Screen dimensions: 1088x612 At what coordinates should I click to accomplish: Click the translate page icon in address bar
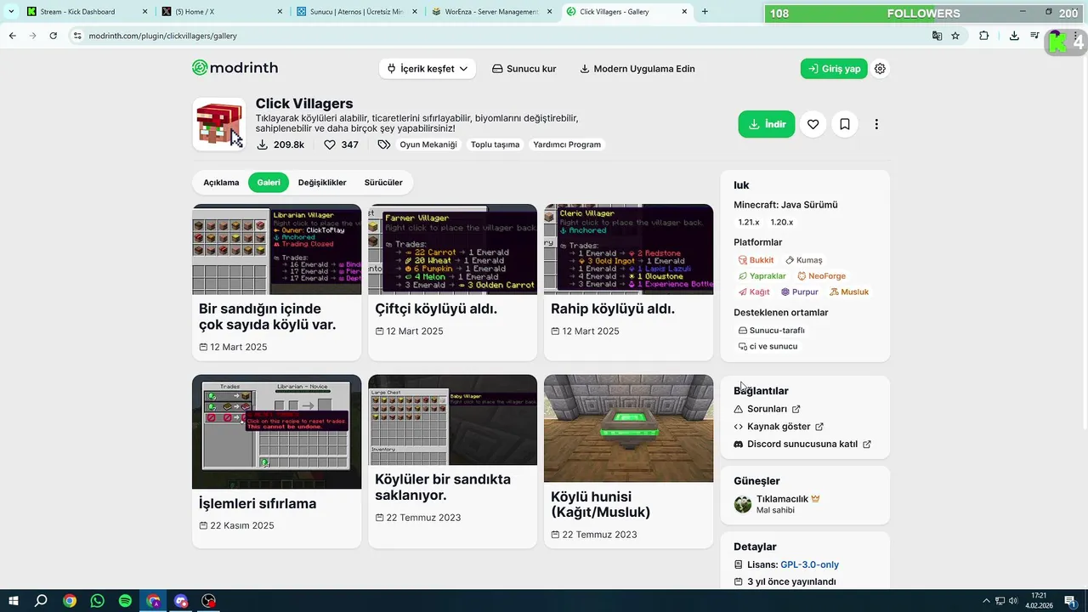coord(937,36)
